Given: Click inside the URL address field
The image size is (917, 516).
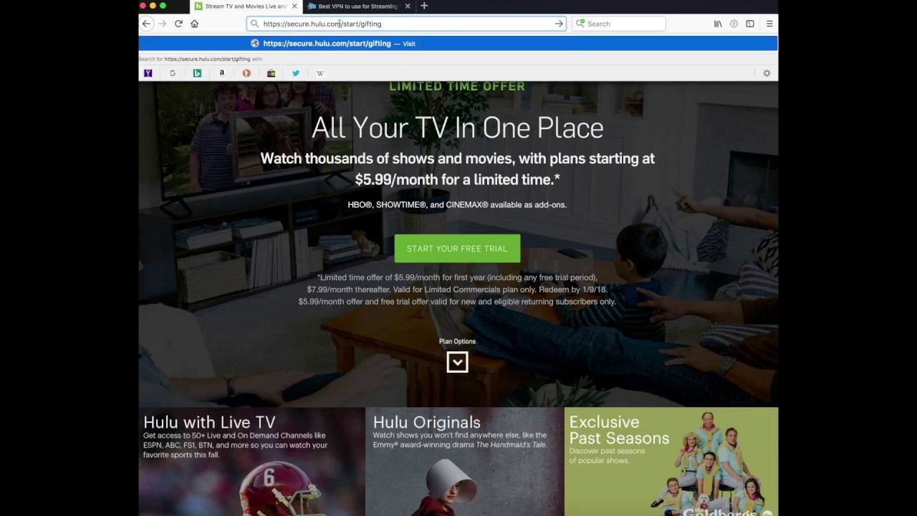Looking at the screenshot, I should [405, 24].
